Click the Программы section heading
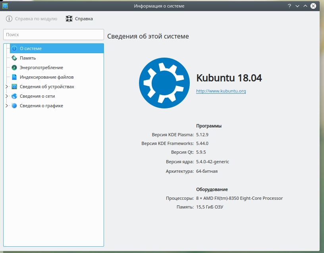324x253 pixels. click(x=209, y=126)
